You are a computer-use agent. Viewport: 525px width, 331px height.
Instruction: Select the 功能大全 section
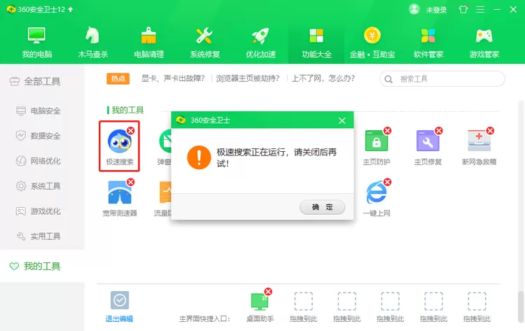tap(316, 43)
